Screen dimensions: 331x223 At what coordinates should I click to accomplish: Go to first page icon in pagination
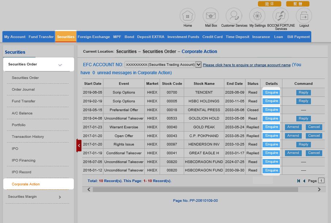298,181
